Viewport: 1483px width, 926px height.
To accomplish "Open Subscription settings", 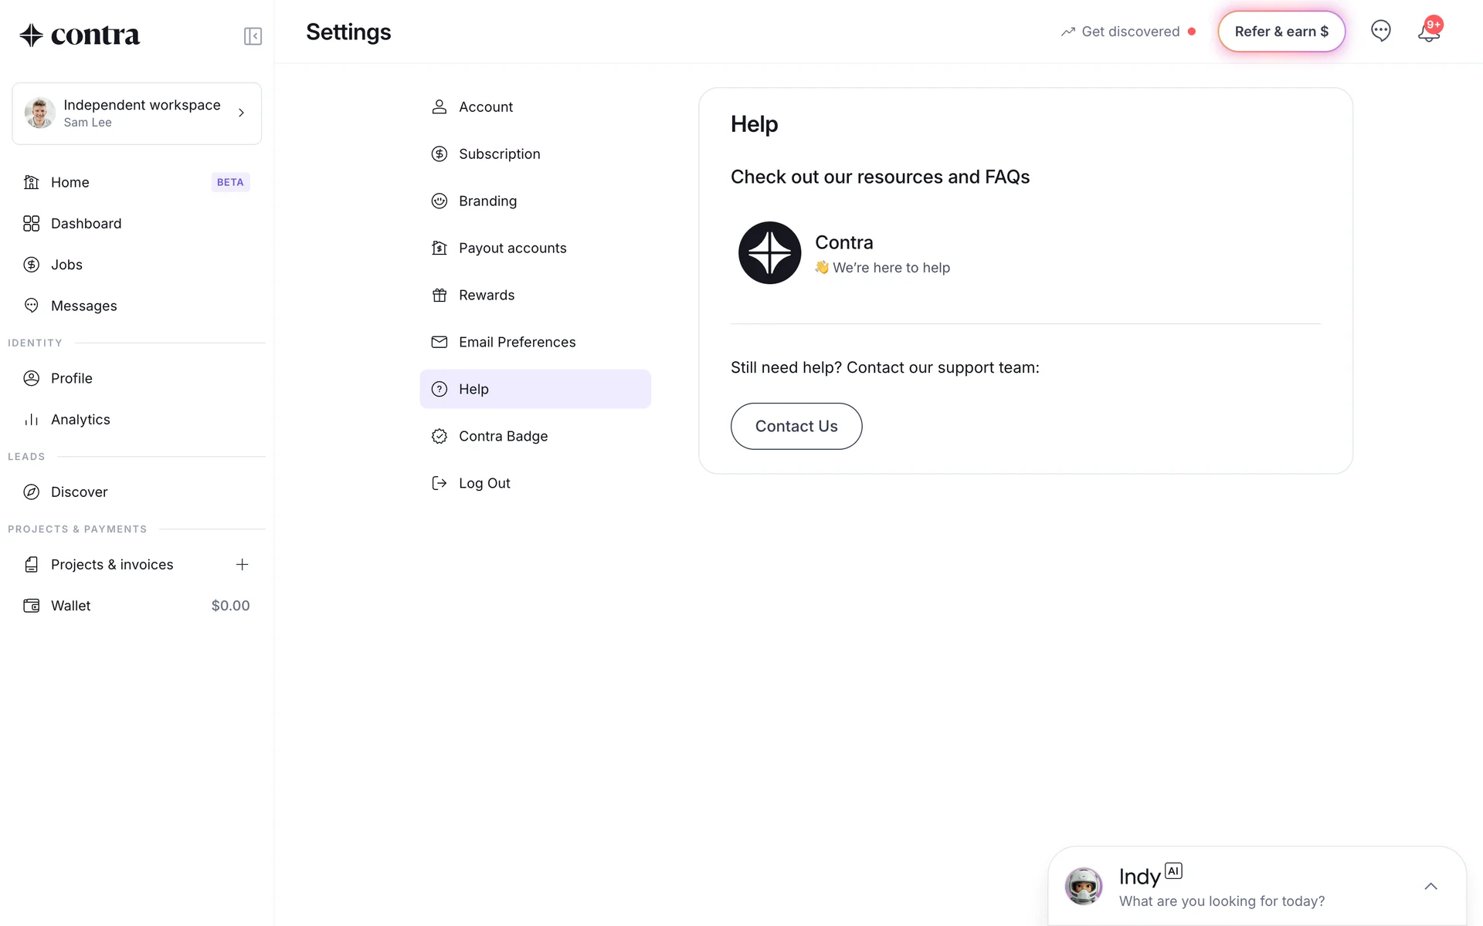I will (499, 154).
